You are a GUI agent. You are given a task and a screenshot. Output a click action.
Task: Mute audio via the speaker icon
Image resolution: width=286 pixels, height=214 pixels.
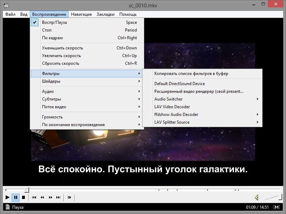pyautogui.click(x=257, y=198)
